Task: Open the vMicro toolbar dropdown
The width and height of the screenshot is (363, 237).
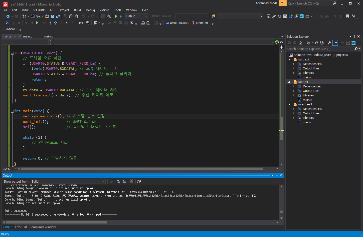Action: [11, 29]
